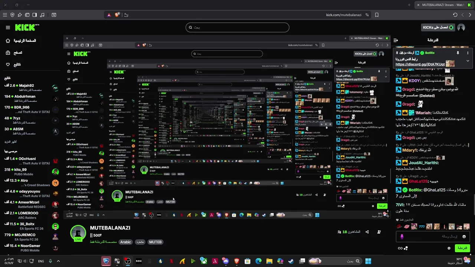Viewport: 475px width, 267px height.
Task: Click GhaLa125 username in chat
Action: [418, 181]
